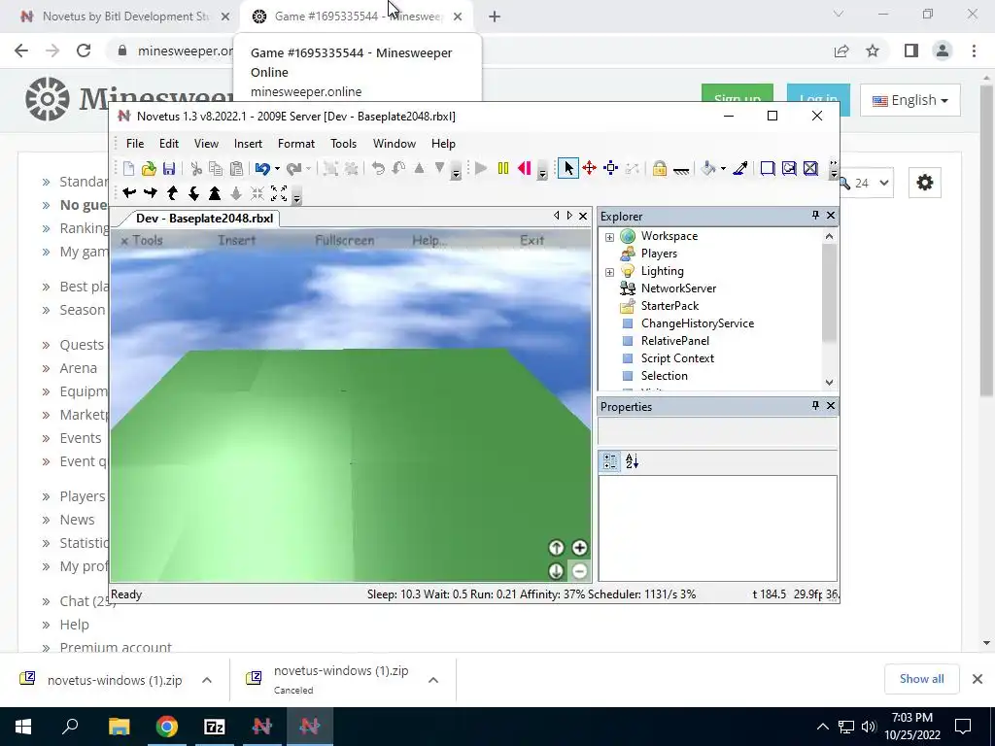The image size is (995, 746).
Task: Select Players in Explorer tree
Action: click(659, 254)
